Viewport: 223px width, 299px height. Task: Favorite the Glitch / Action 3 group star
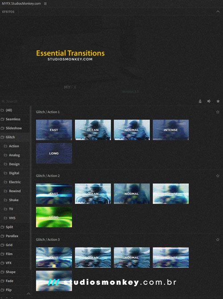coord(218,240)
